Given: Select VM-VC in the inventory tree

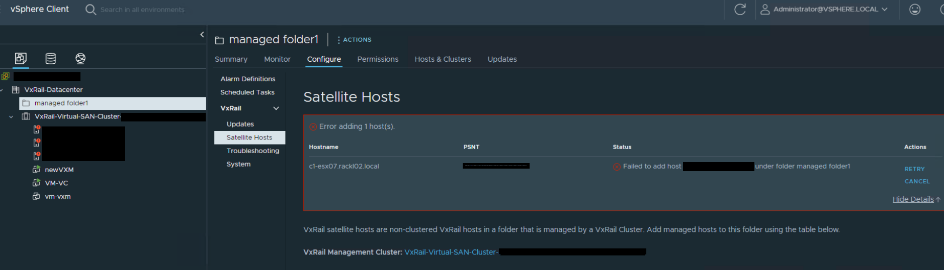Looking at the screenshot, I should 56,183.
